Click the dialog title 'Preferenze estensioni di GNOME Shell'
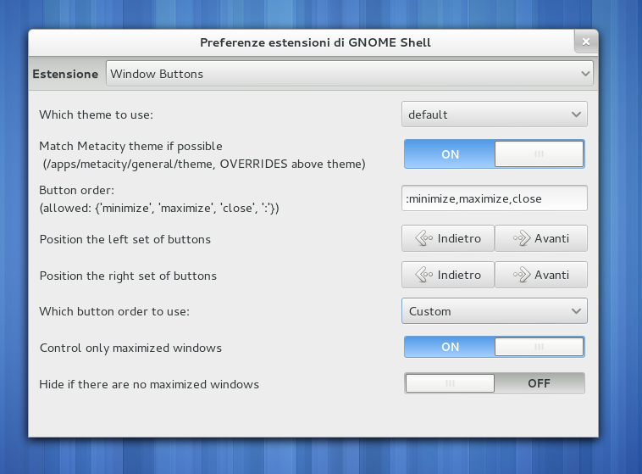Viewport: 642px width, 474px height. coord(315,42)
